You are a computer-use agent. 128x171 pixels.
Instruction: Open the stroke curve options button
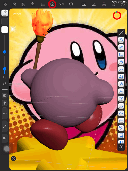point(5,113)
